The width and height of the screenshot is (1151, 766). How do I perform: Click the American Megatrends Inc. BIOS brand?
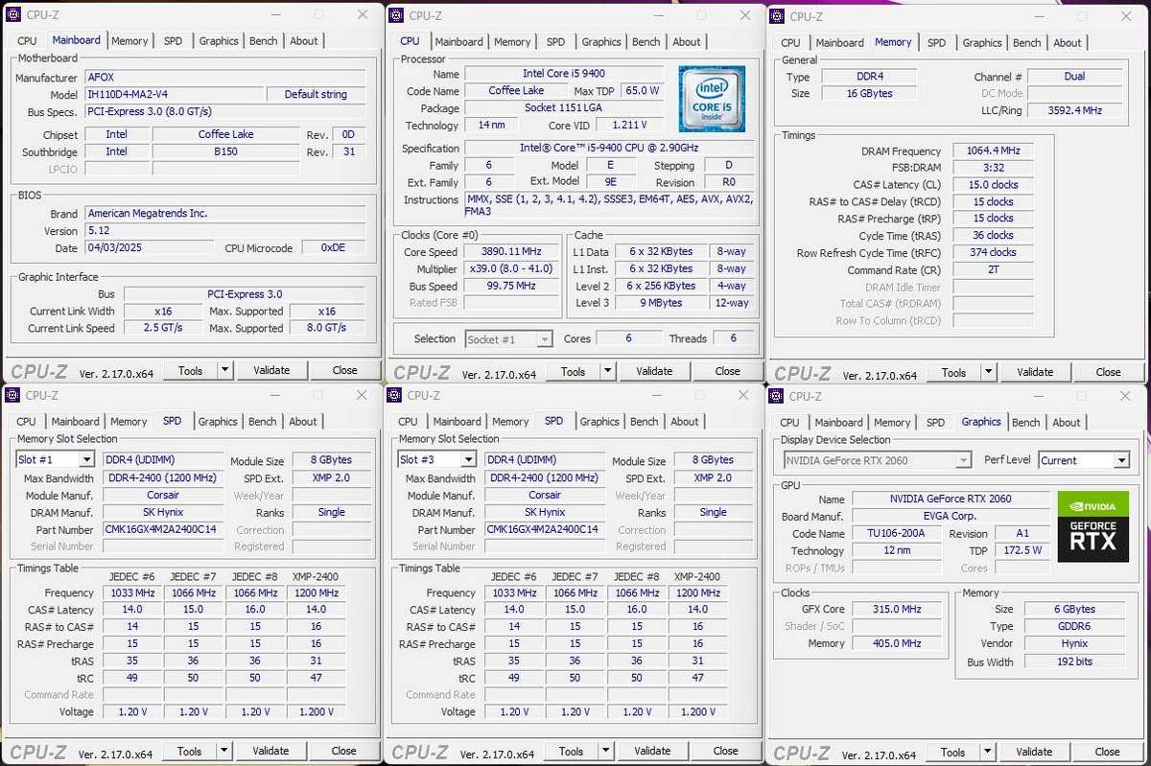point(223,214)
